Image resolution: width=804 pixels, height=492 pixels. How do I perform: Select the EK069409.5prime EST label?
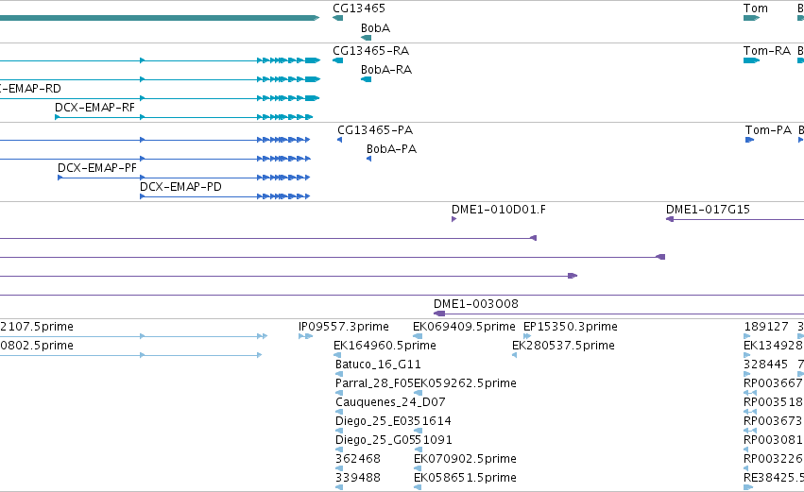[x=464, y=327]
